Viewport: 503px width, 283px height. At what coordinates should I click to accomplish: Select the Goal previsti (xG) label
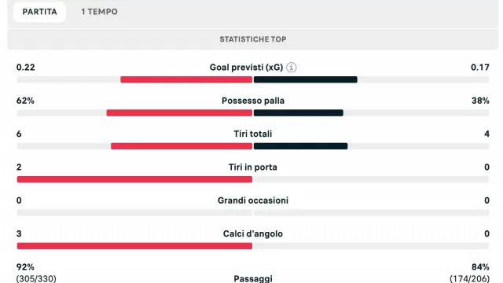pos(246,68)
